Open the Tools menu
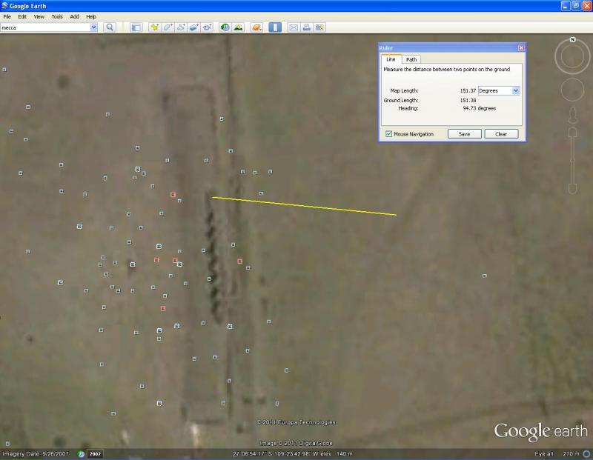This screenshot has width=593, height=460. click(57, 16)
